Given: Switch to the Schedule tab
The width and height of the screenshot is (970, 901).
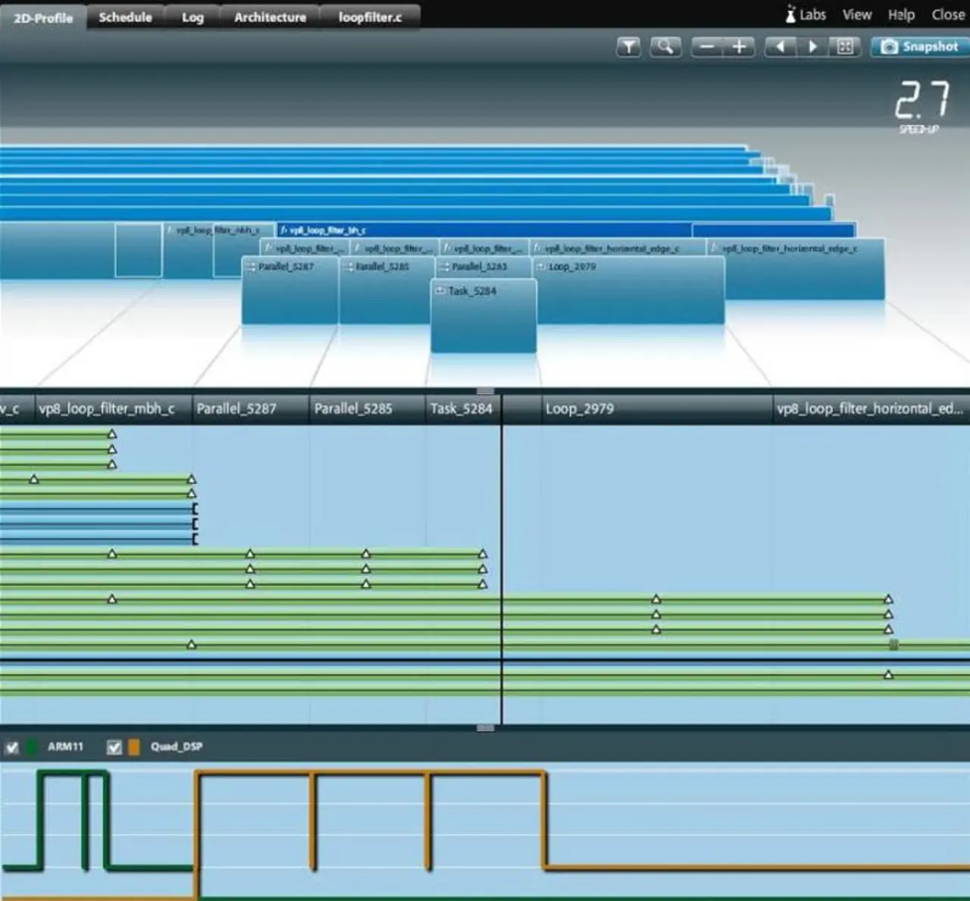Looking at the screenshot, I should [x=125, y=17].
